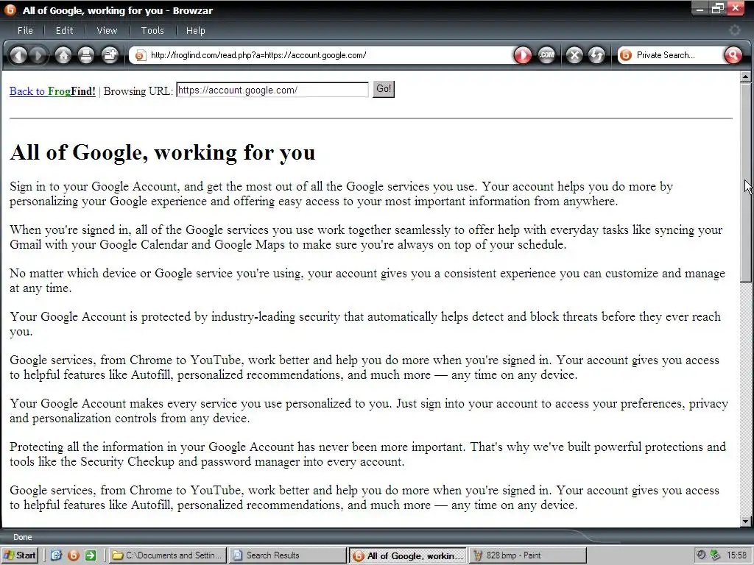Click the Internet Explorer quick launch icon

(x=56, y=555)
